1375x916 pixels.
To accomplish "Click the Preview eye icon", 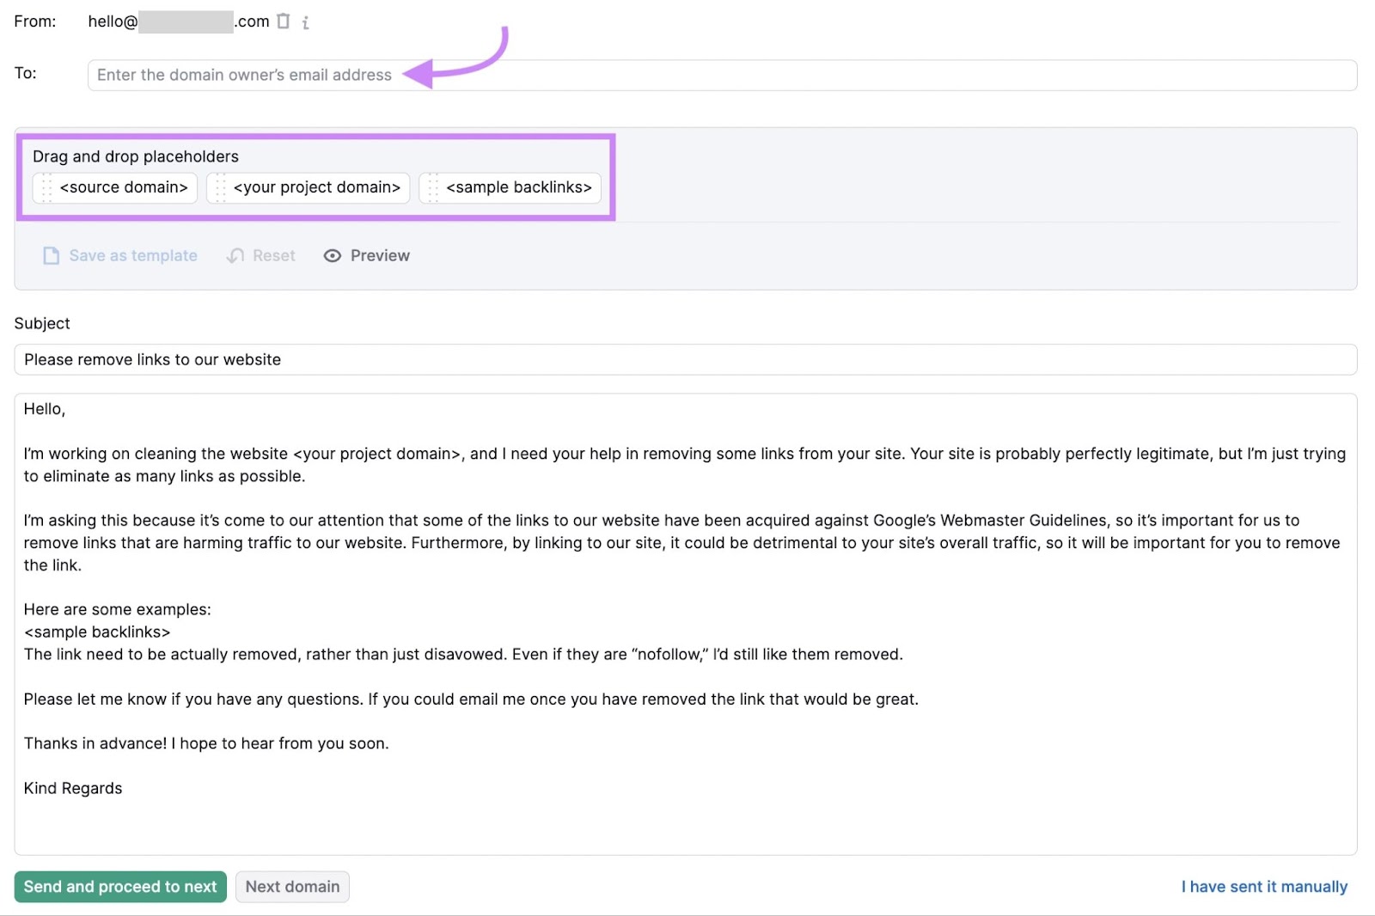I will (333, 256).
